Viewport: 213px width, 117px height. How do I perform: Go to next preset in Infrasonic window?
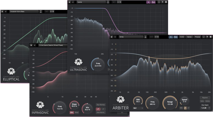pyautogui.click(x=35, y=45)
